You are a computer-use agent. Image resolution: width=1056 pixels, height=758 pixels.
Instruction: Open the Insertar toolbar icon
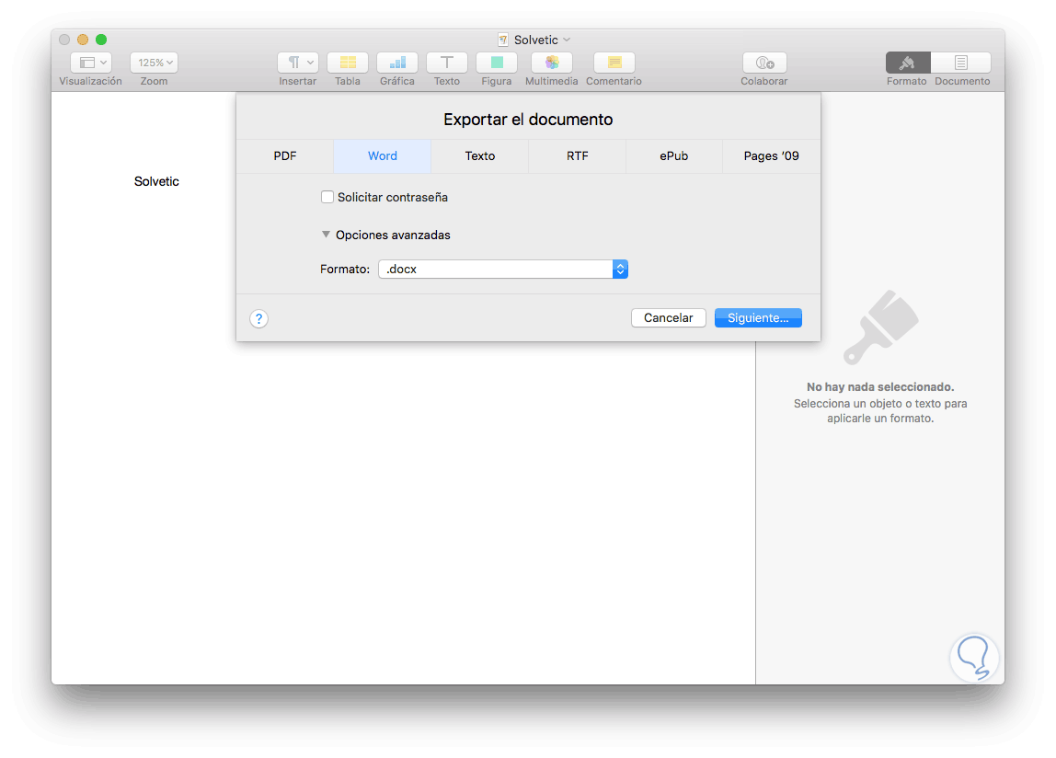297,63
